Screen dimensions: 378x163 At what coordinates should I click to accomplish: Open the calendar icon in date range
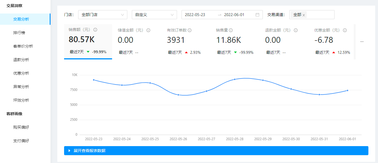257,15
